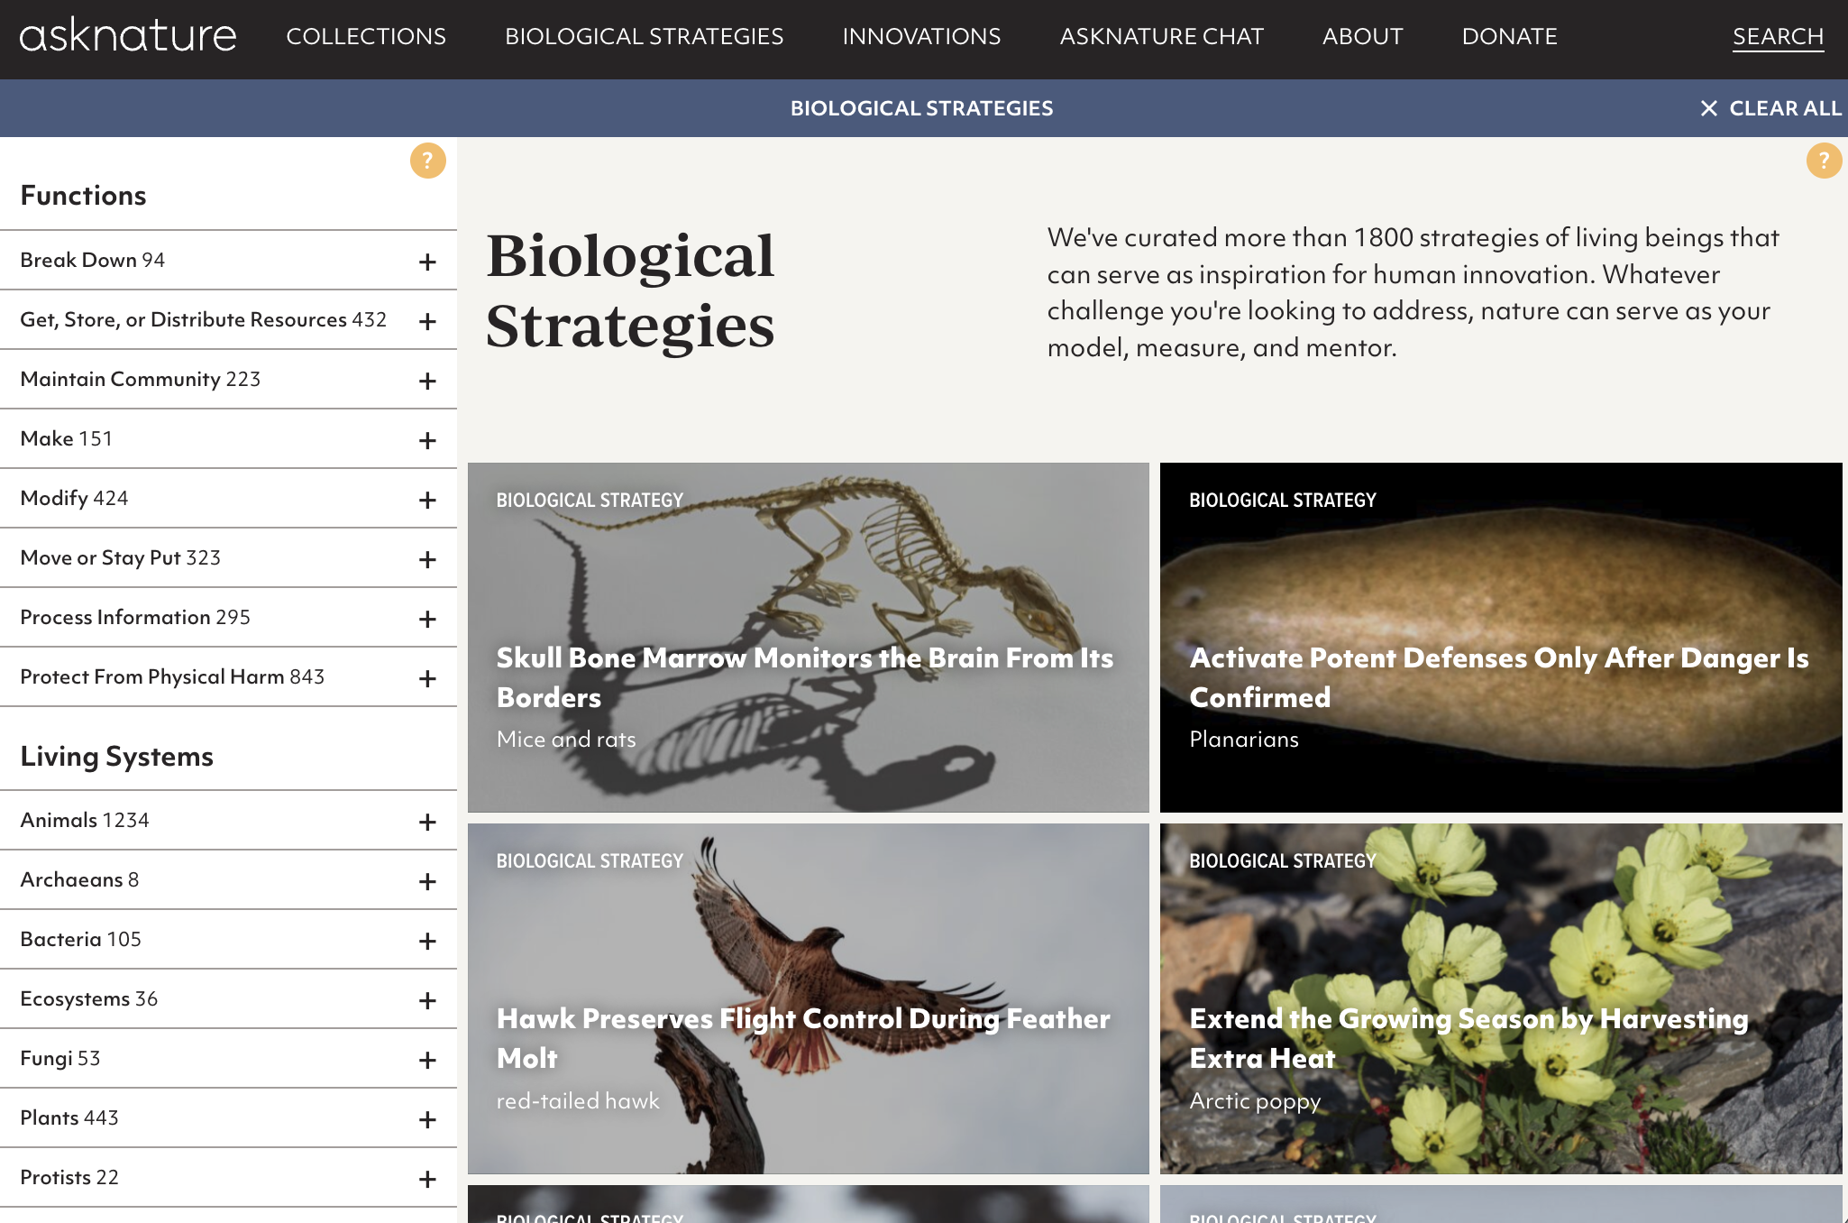Filter by Break Down 94
The height and width of the screenshot is (1223, 1848).
pyautogui.click(x=93, y=260)
